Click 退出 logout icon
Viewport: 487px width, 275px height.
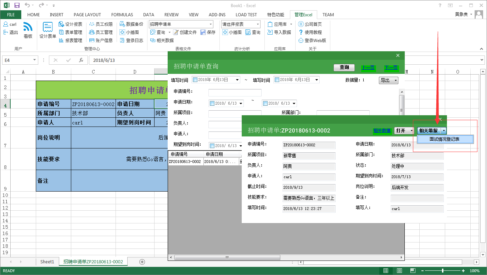pos(11,32)
